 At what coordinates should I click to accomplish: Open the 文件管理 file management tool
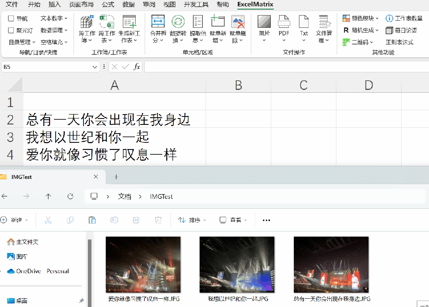324,29
